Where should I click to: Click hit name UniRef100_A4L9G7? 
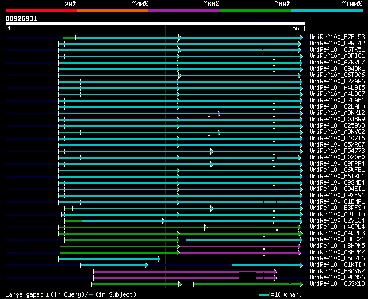coord(337,94)
